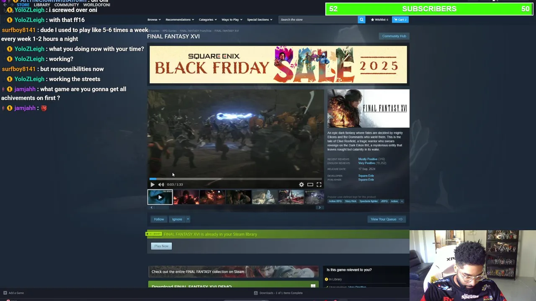Open video settings gear icon
Image resolution: width=536 pixels, height=301 pixels.
tap(301, 184)
